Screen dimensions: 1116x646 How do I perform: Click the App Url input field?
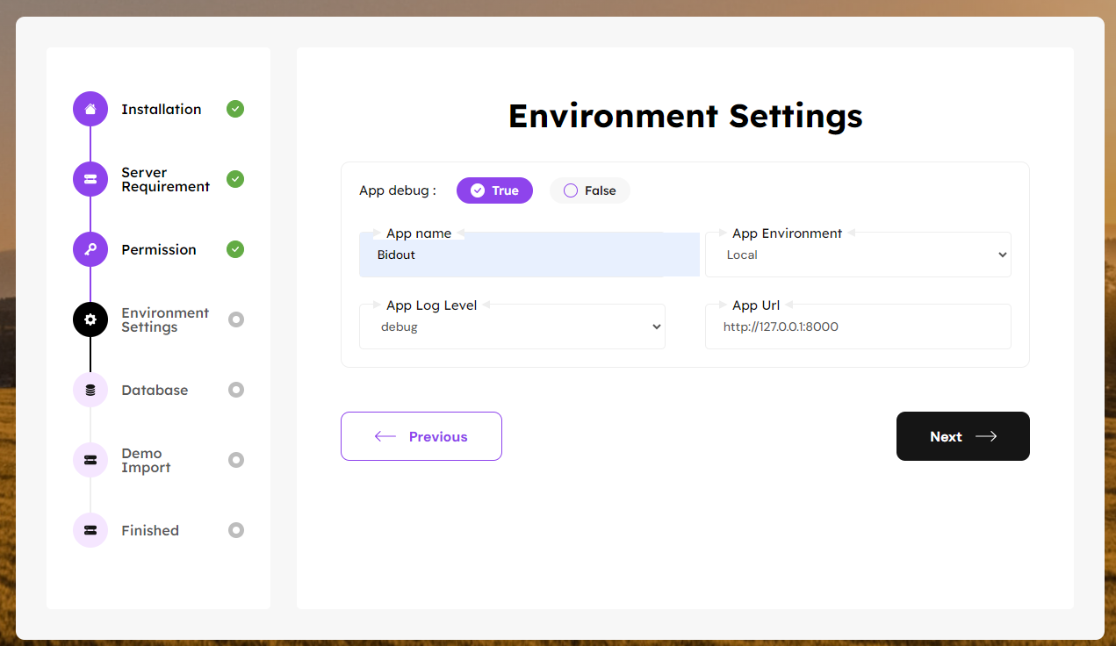(x=858, y=327)
